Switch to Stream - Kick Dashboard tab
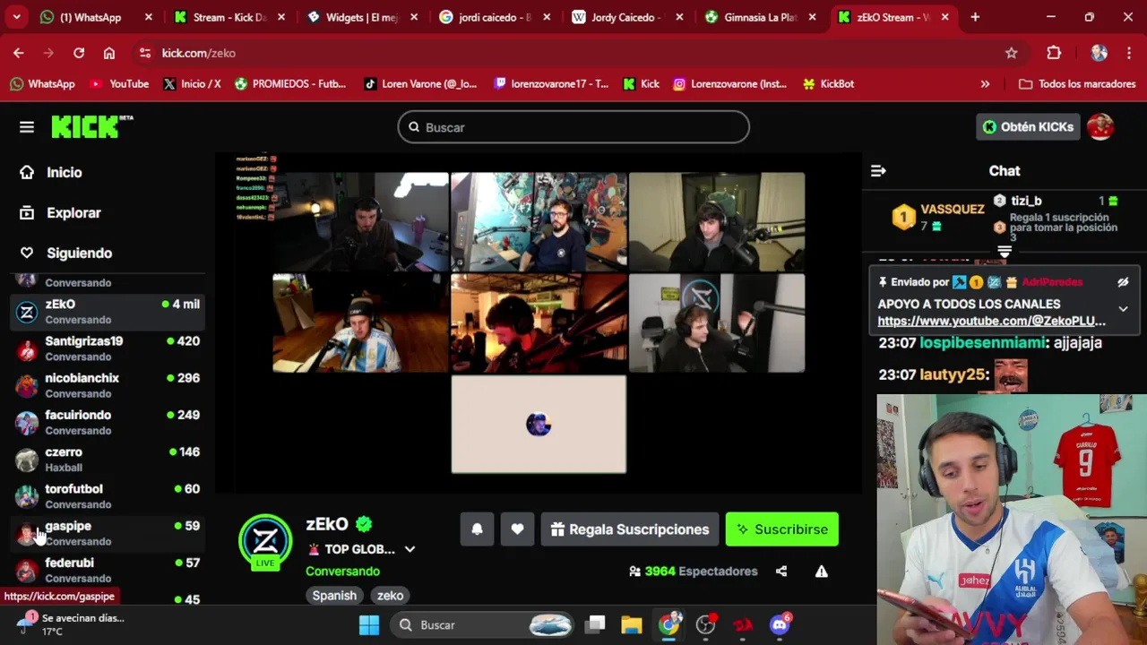1147x645 pixels. 228,17
